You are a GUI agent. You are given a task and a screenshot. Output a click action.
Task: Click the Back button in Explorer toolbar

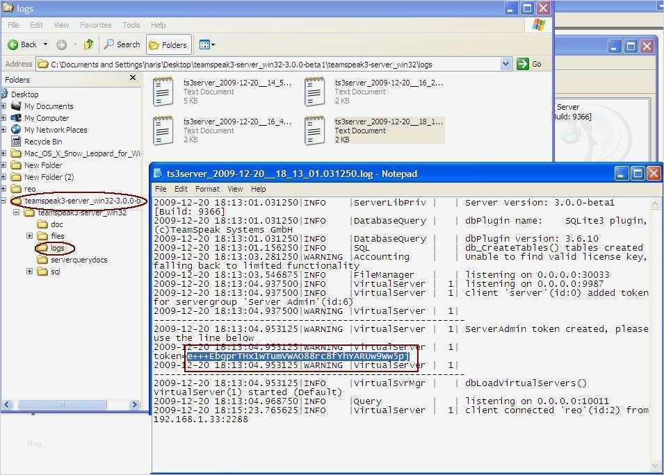point(22,44)
